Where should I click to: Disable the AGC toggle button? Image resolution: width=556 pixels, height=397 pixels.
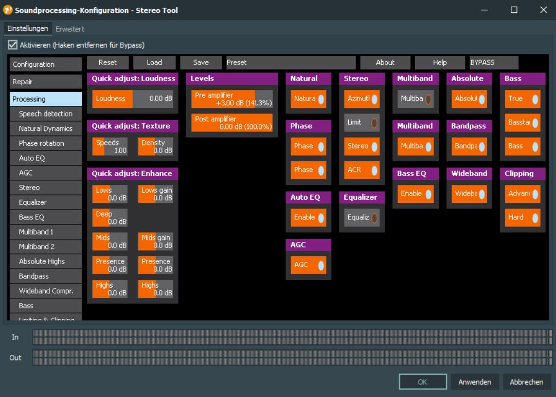click(x=309, y=265)
